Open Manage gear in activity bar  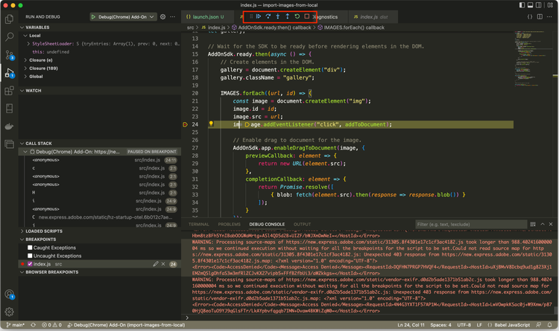click(x=9, y=312)
